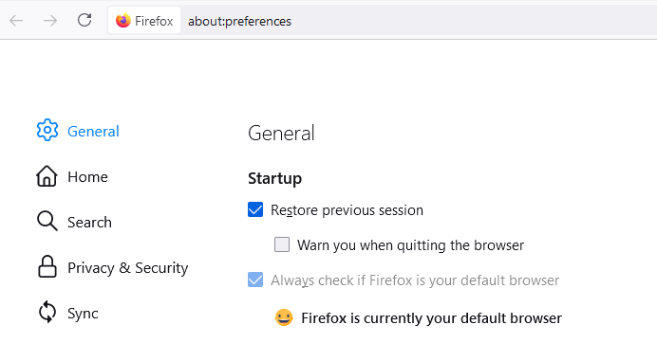Screen dimensions: 657x343
Task: Select the Search magnifier icon
Action: pos(47,222)
